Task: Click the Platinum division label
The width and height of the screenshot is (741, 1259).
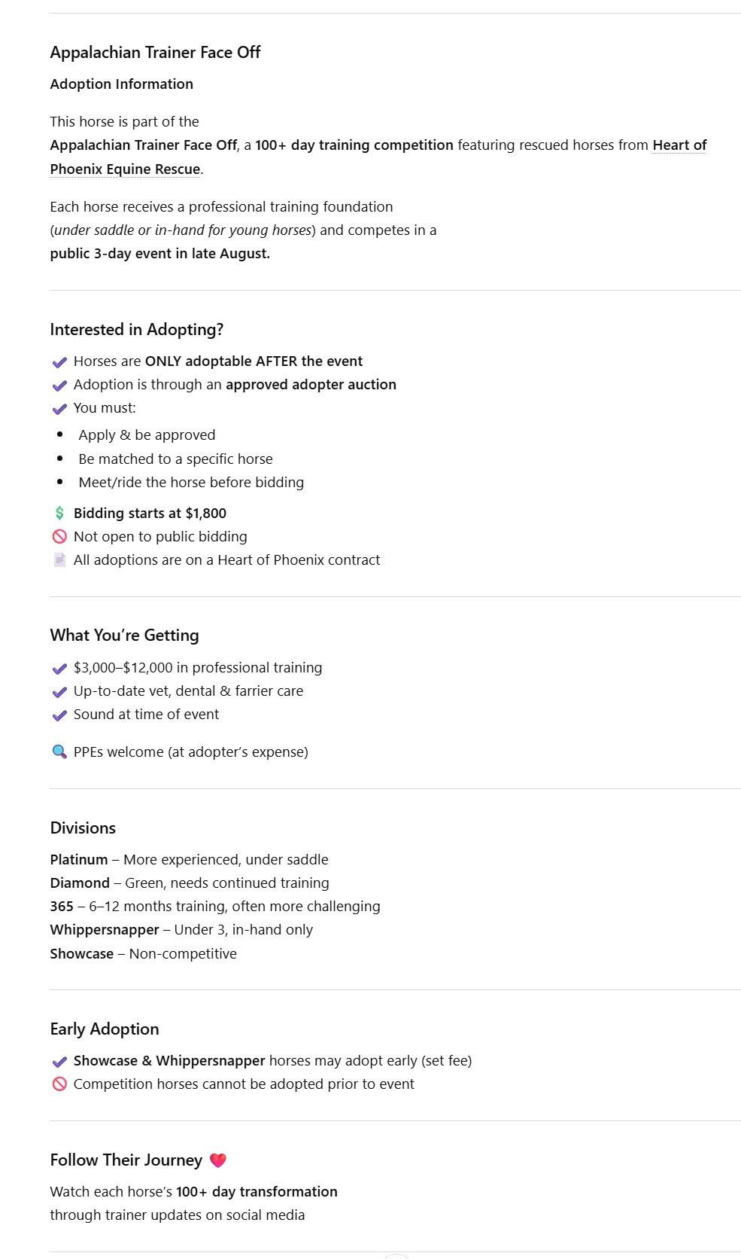Action: (x=79, y=860)
